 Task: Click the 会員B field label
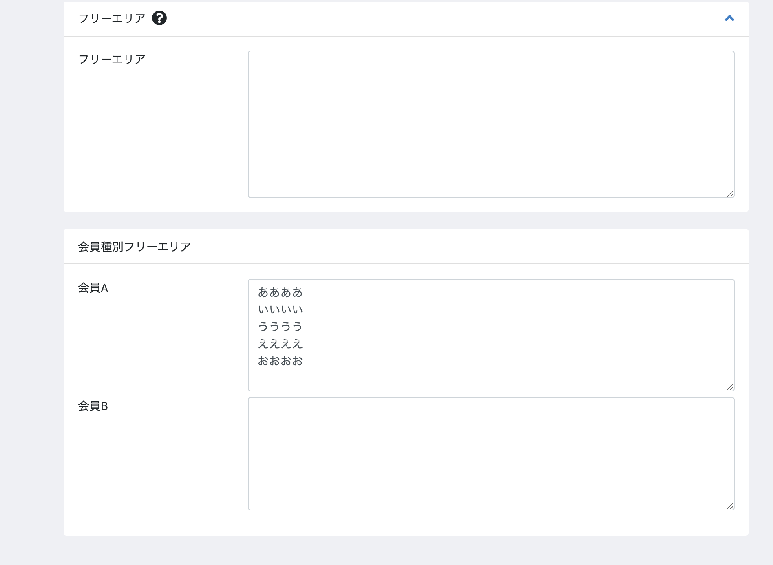(93, 406)
